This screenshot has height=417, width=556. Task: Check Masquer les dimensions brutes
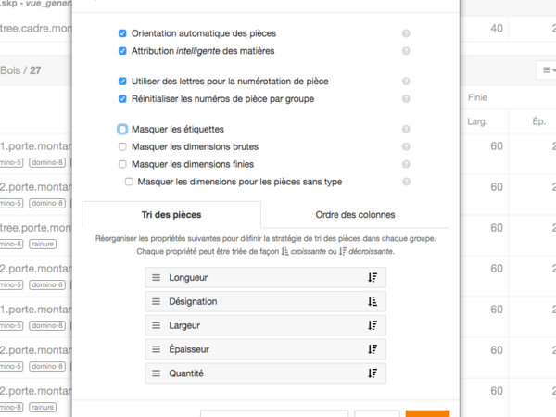122,146
